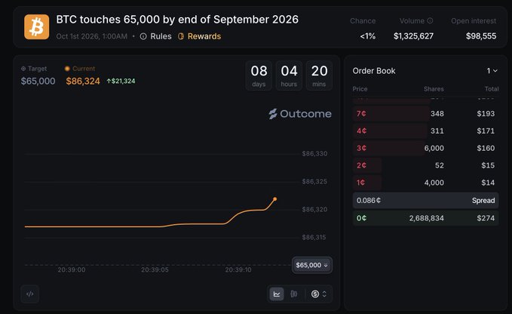Image resolution: width=512 pixels, height=314 pixels.
Task: Click the 20 mins countdown box
Action: pyautogui.click(x=319, y=75)
